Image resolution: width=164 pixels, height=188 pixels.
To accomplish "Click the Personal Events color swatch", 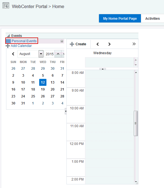I will (8, 41).
